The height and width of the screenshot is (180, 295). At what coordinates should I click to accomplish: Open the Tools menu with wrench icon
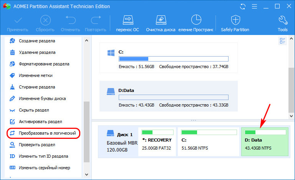click(x=283, y=24)
